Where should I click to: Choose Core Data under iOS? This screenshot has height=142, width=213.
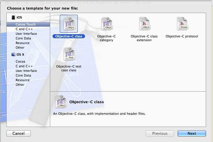[x=23, y=38]
